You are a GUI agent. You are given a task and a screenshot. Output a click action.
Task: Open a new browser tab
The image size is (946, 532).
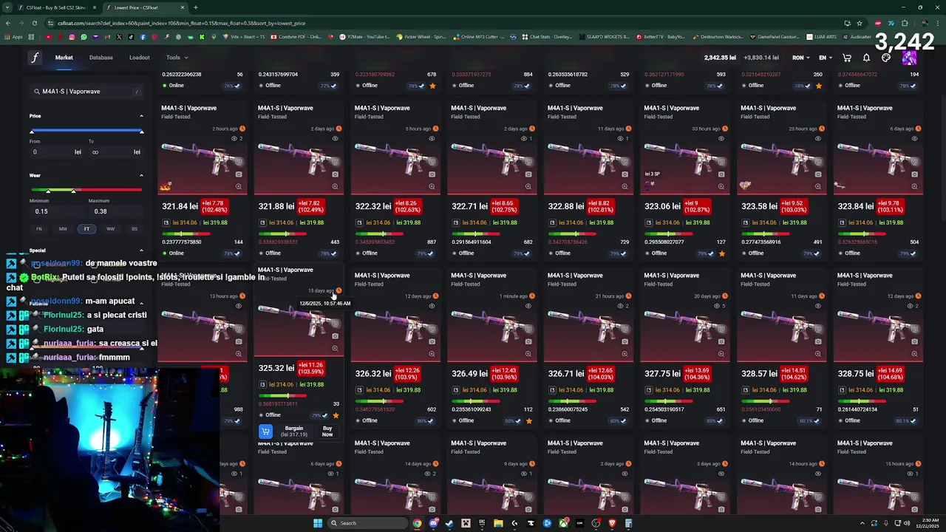point(196,7)
